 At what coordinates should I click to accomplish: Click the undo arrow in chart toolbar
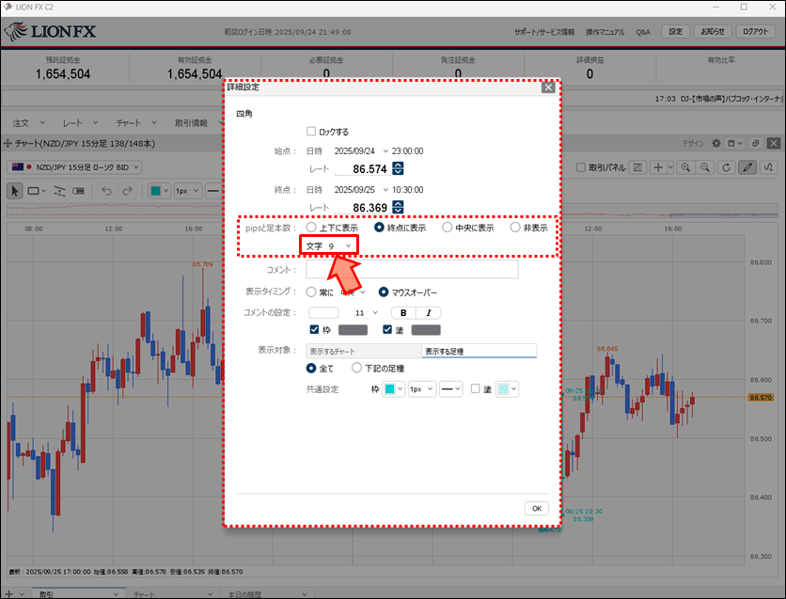[x=104, y=190]
